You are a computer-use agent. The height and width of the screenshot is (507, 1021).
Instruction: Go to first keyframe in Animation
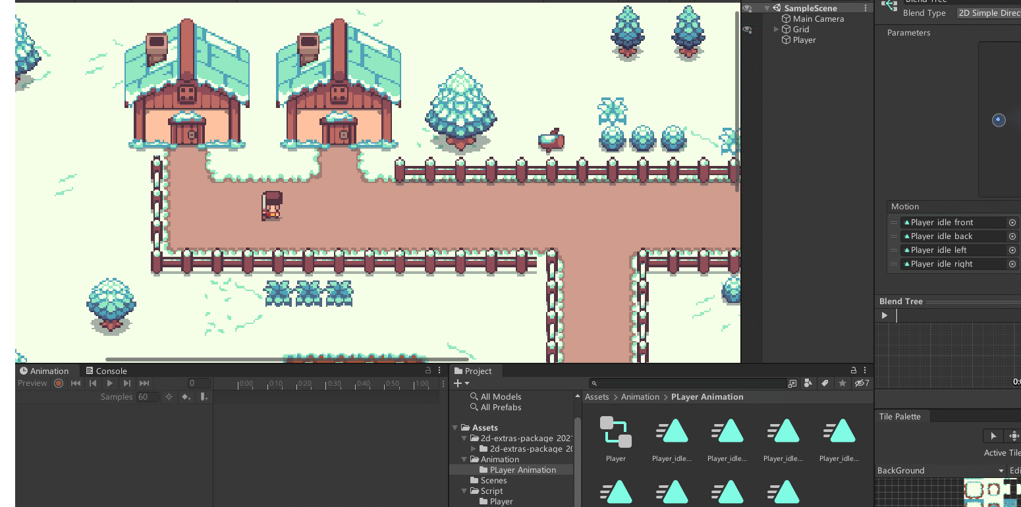[76, 383]
